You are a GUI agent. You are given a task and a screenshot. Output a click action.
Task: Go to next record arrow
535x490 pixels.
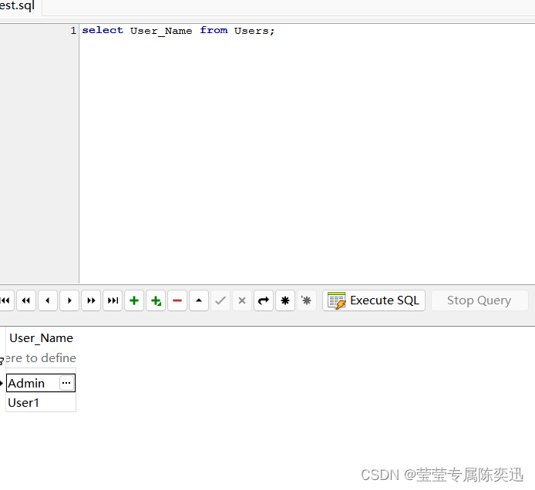point(69,300)
